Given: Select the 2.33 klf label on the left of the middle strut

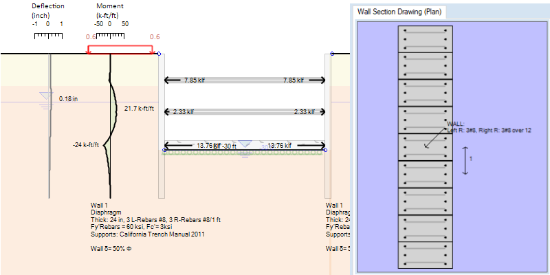Looking at the screenshot, I should pyautogui.click(x=184, y=112).
